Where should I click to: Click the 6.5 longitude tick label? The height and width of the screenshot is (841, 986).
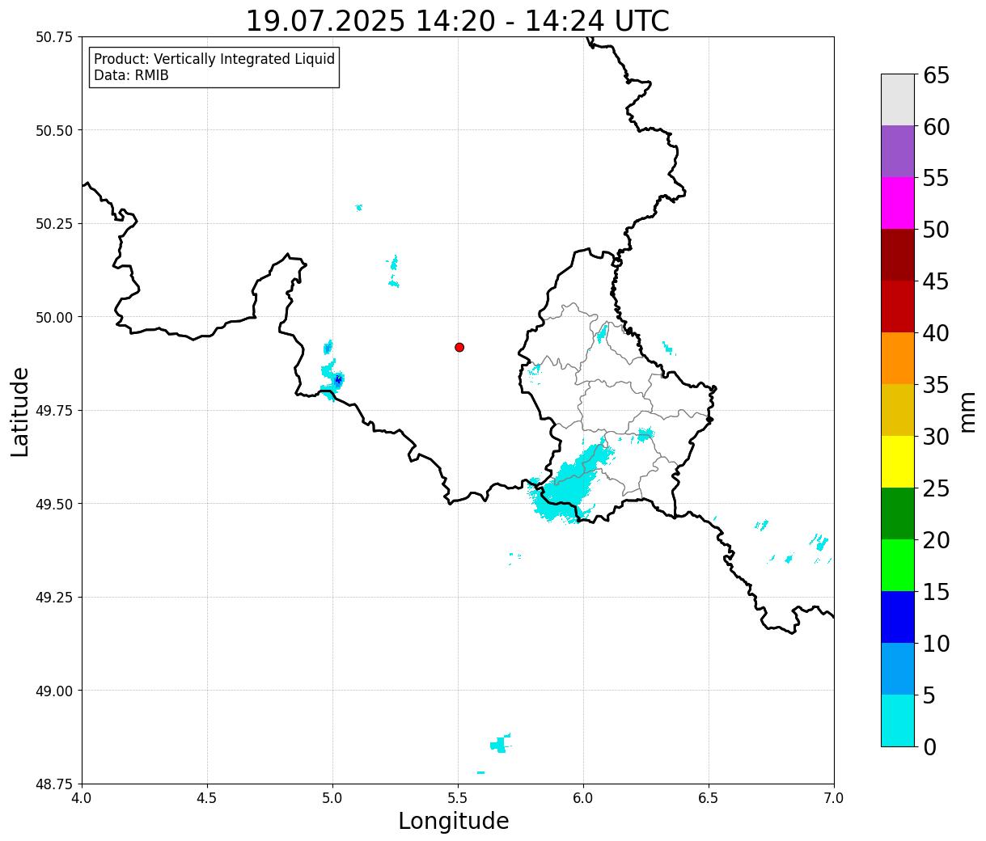click(x=709, y=798)
